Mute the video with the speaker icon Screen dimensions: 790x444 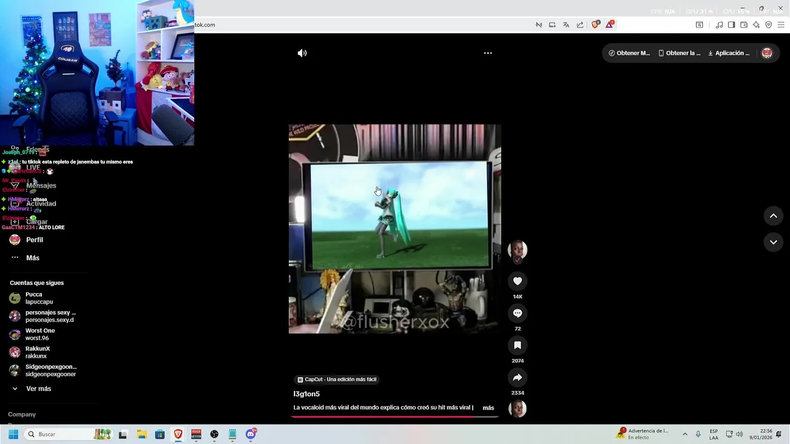click(x=302, y=53)
